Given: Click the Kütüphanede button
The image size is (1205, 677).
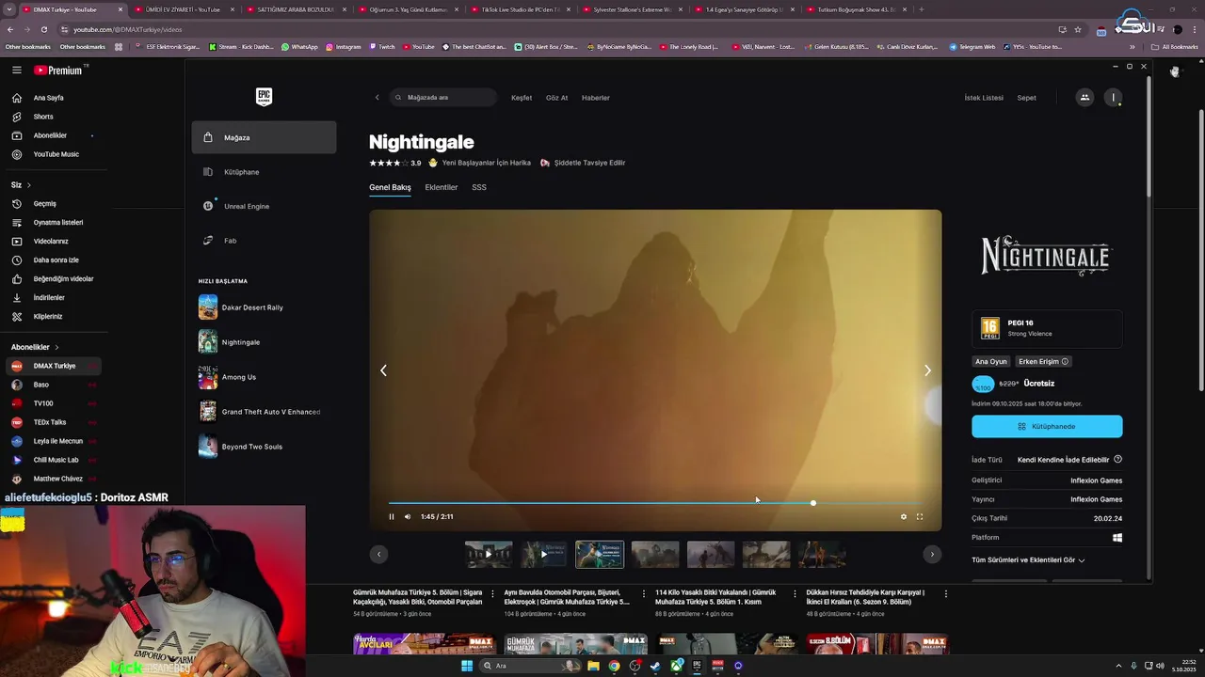Looking at the screenshot, I should (1047, 426).
